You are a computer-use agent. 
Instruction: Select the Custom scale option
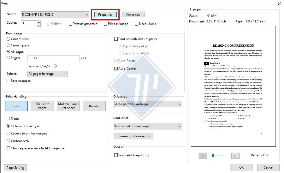pos(8,141)
